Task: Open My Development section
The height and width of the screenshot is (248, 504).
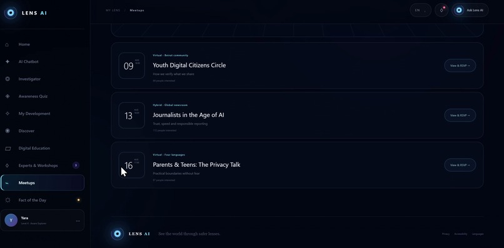Action: pyautogui.click(x=34, y=114)
